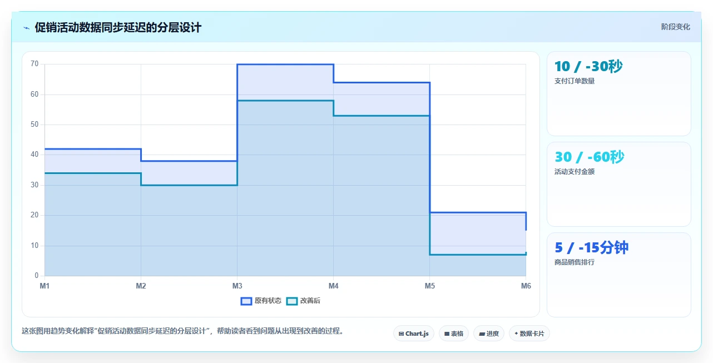713x363 pixels.
Task: Select the Chart.js tag
Action: tap(413, 334)
